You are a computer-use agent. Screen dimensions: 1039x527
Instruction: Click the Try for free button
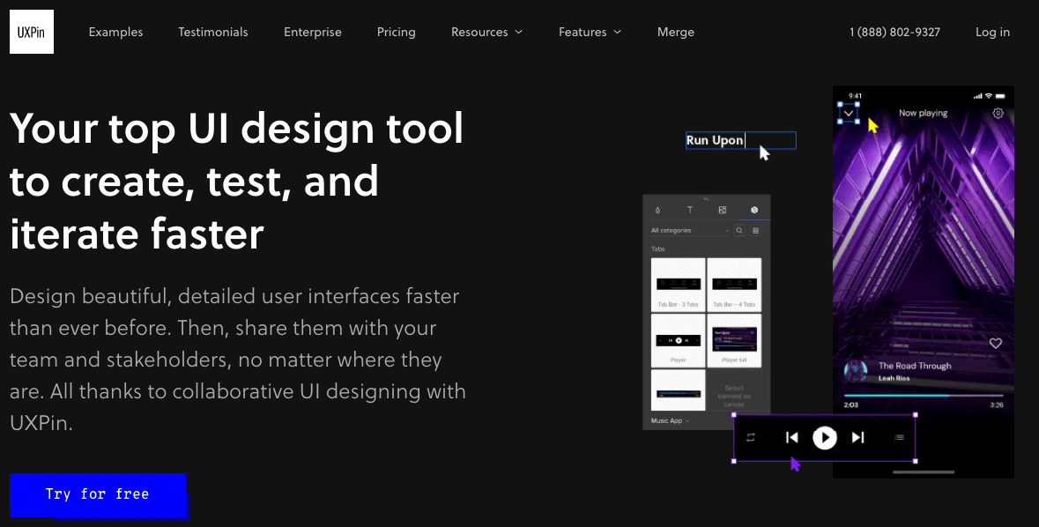tap(98, 494)
